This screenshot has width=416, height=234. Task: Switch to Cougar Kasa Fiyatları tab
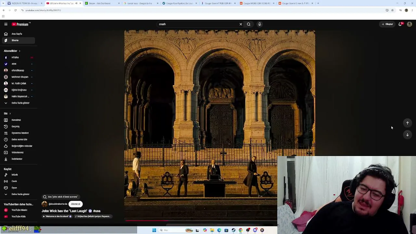tap(179, 3)
